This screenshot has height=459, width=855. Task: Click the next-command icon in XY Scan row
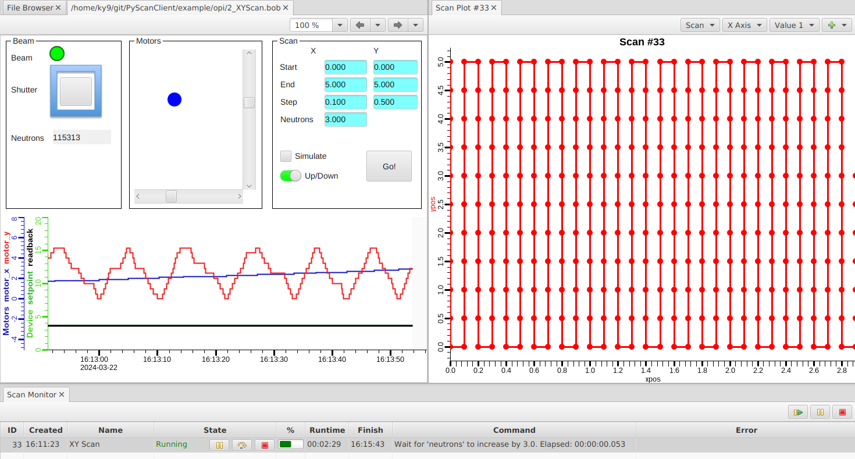pos(242,444)
